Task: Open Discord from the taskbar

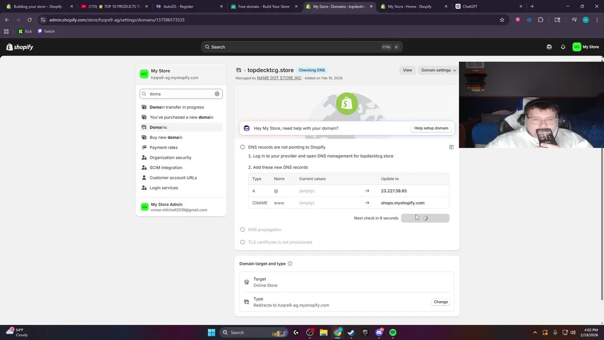Action: pos(379,332)
